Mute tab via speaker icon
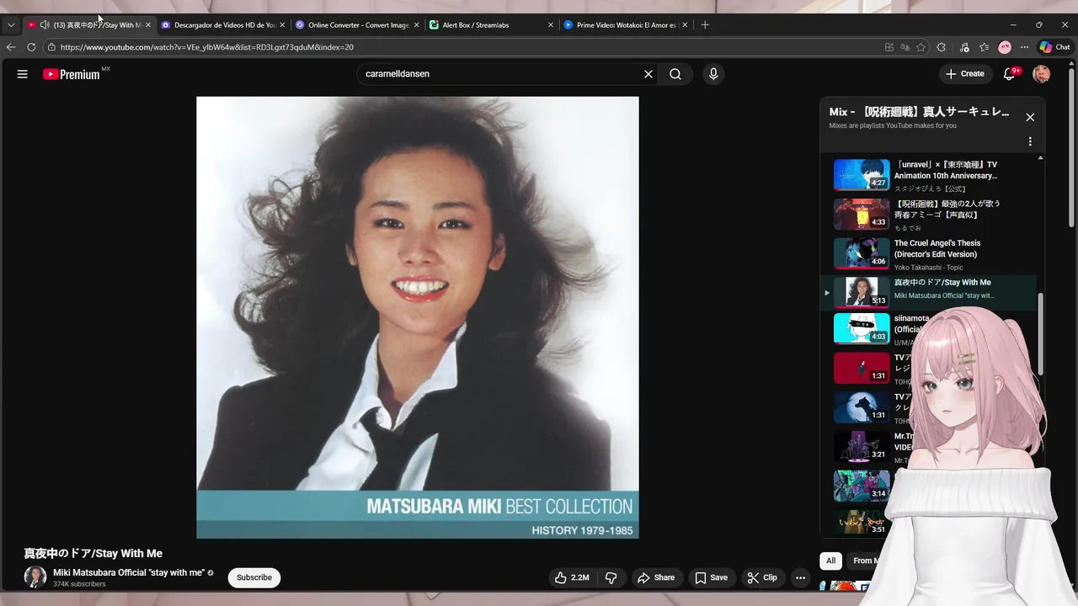Screen dimensions: 1078x606 click(45, 25)
